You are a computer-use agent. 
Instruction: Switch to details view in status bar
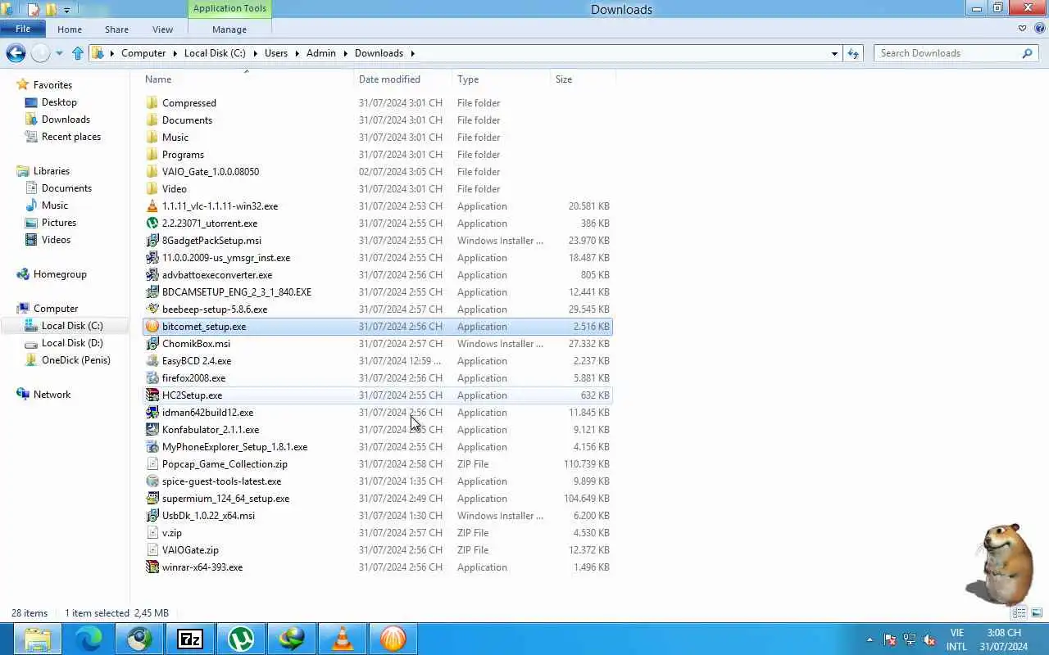pyautogui.click(x=1019, y=612)
